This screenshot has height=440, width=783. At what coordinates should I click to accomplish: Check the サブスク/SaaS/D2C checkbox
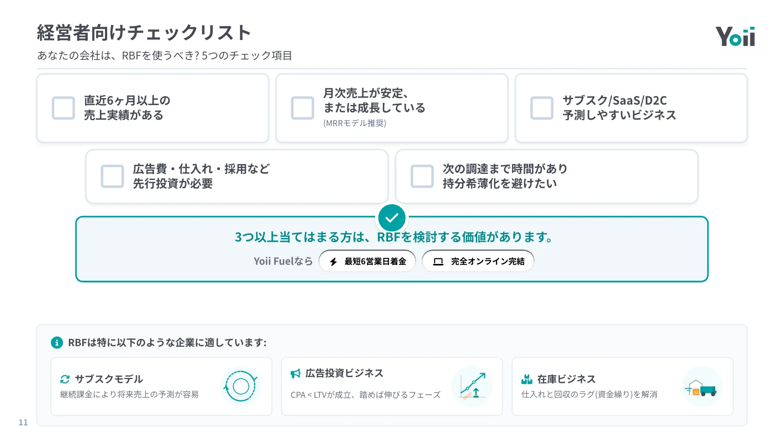(x=542, y=108)
